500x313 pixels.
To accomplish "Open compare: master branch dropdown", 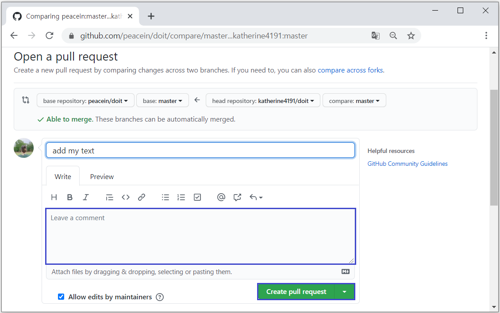I will [x=354, y=100].
